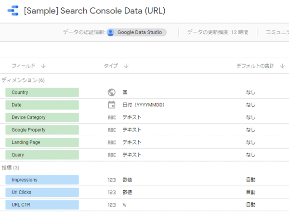
Task: Click the 123 type icon for Url Clicks
Action: coord(112,192)
